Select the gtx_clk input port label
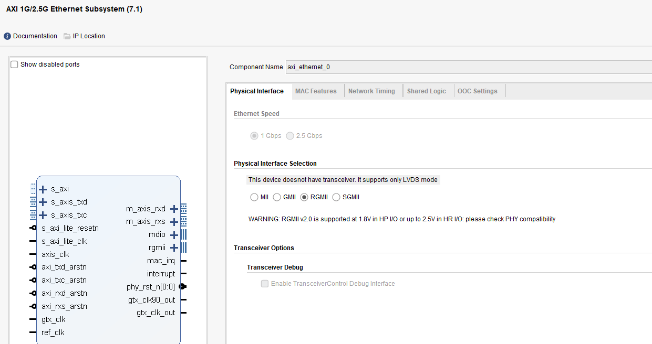This screenshot has width=652, height=344. pos(54,319)
